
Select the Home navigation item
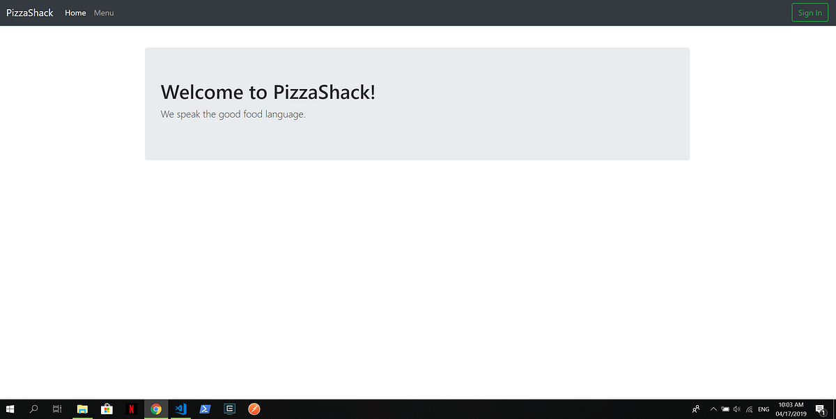pos(75,13)
